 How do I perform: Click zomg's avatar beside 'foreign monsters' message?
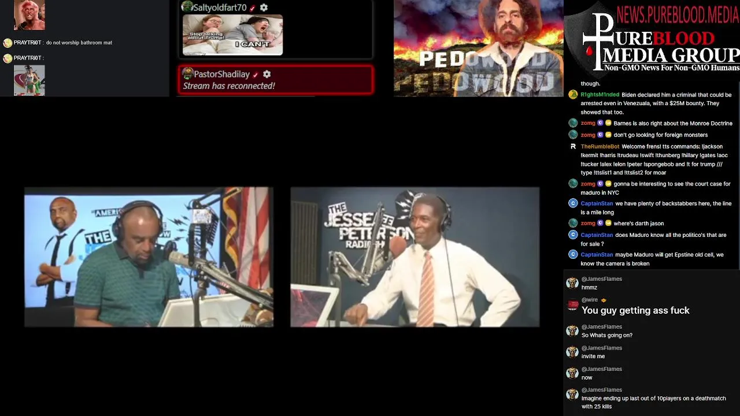point(573,135)
